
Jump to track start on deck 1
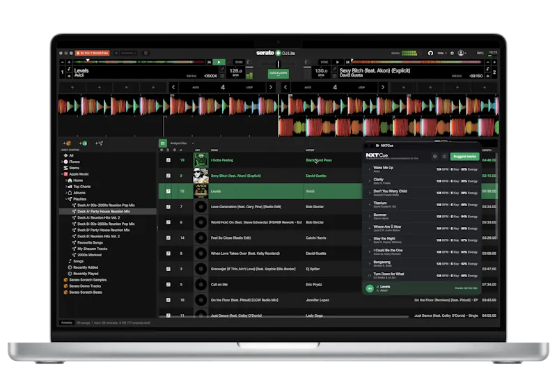click(x=210, y=62)
